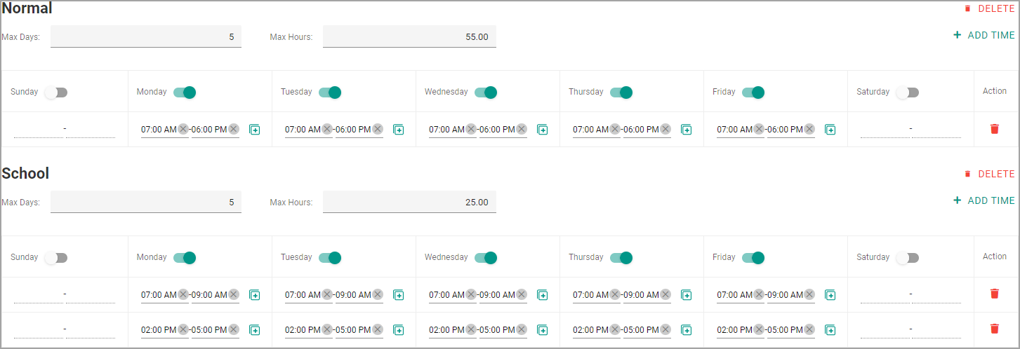Copy Thursday's 02:00 PM School time
Image resolution: width=1020 pixels, height=349 pixels.
(687, 330)
